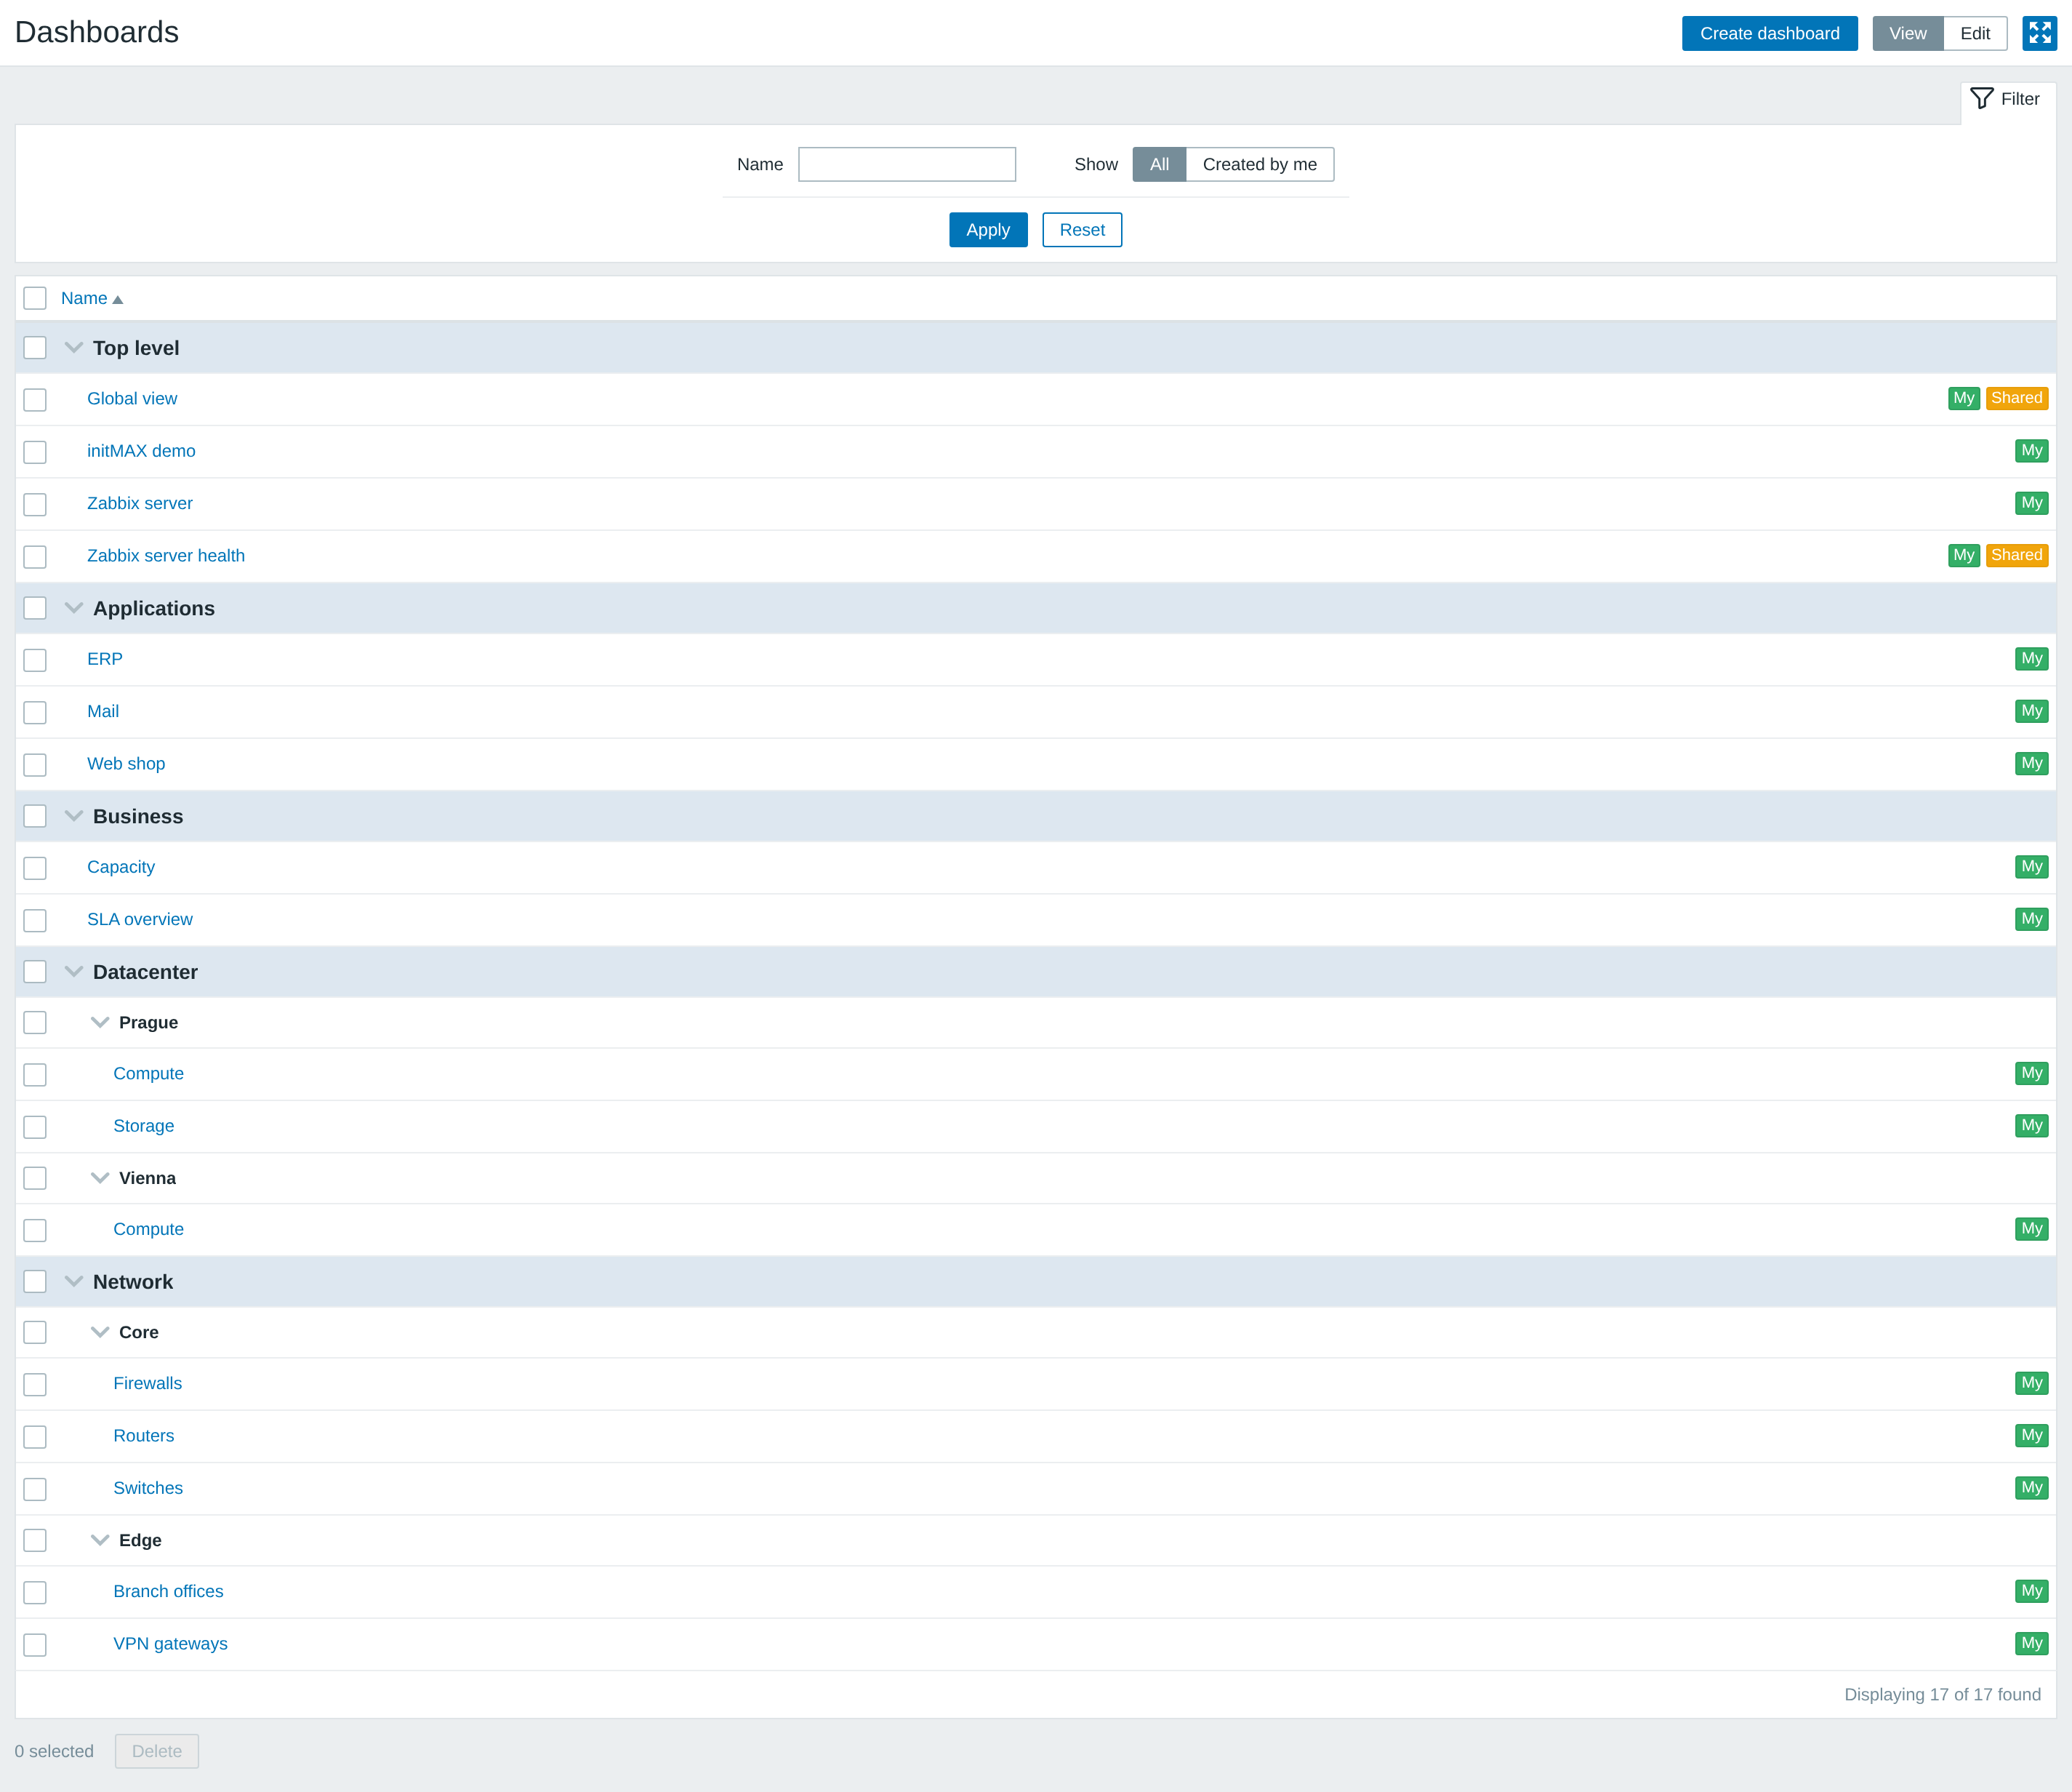Check the Switches row checkbox
The height and width of the screenshot is (1792, 2072).
point(35,1489)
